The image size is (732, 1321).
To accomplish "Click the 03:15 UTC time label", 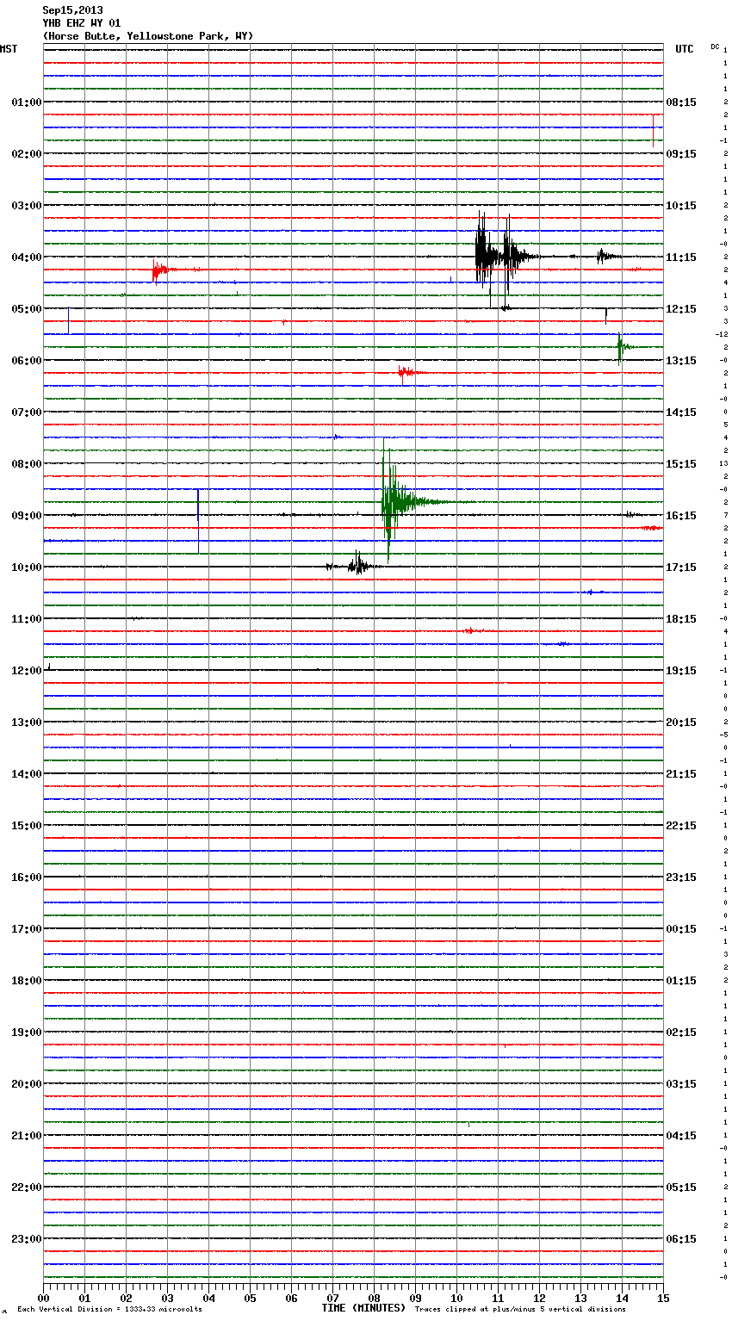I will (681, 1083).
